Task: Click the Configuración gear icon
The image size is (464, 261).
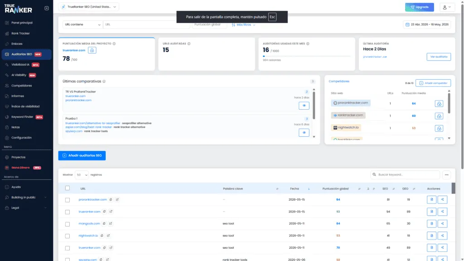Action: tap(7, 138)
